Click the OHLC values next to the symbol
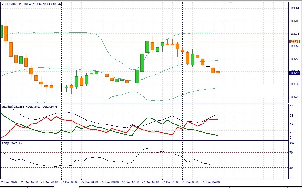302x188 pixels. tap(43, 4)
